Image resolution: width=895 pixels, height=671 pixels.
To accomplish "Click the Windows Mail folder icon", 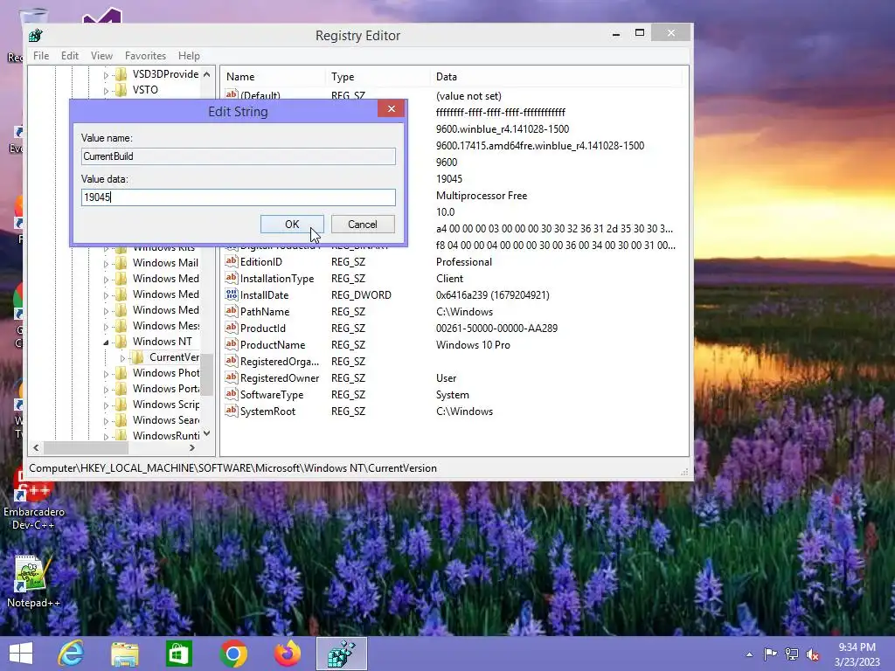I will click(121, 262).
